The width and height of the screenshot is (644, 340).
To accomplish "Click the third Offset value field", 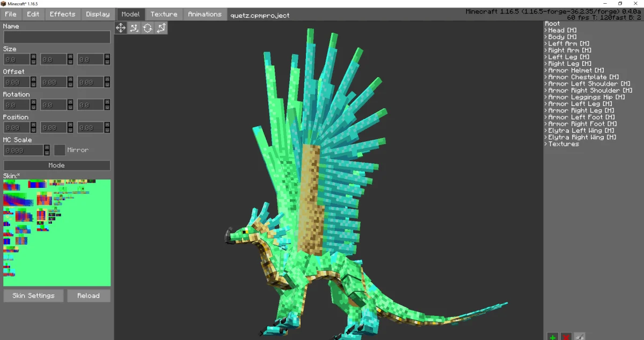I will pos(91,82).
